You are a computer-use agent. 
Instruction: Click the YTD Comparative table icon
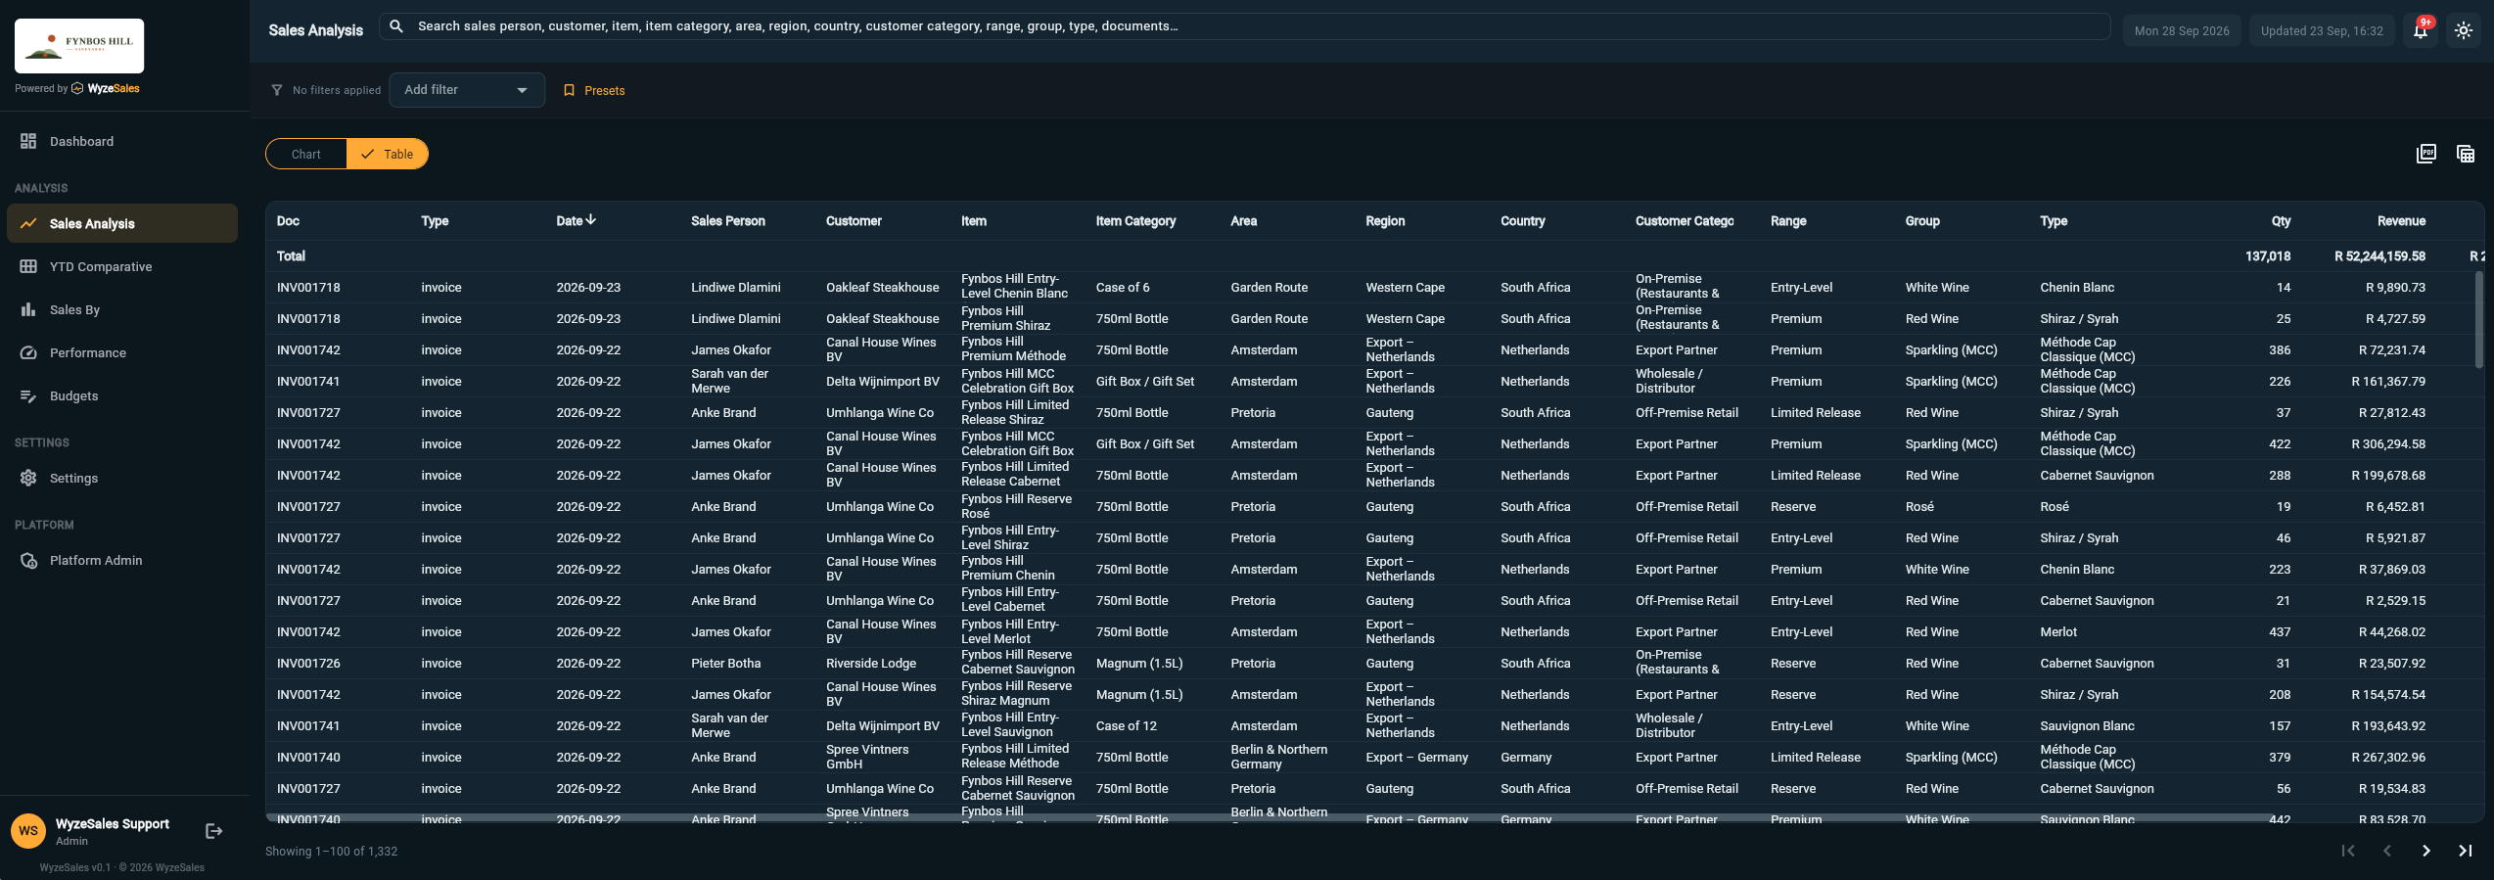tap(28, 266)
